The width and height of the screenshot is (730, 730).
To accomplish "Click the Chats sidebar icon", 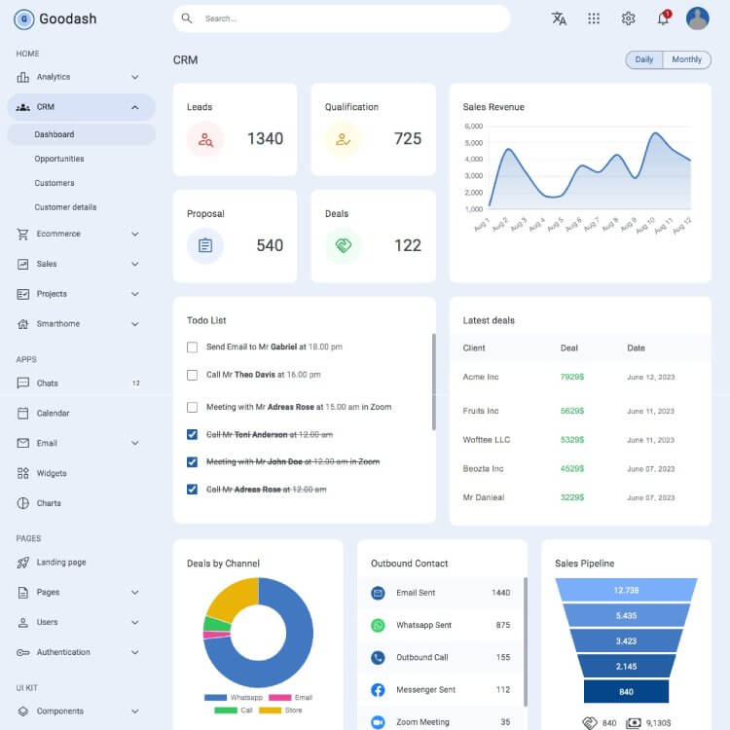I will tap(22, 383).
